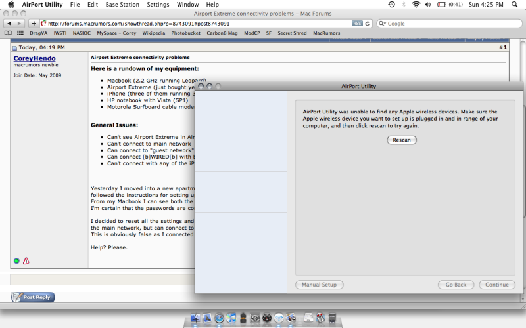
Task: Open the Edit menu
Action: point(93,5)
